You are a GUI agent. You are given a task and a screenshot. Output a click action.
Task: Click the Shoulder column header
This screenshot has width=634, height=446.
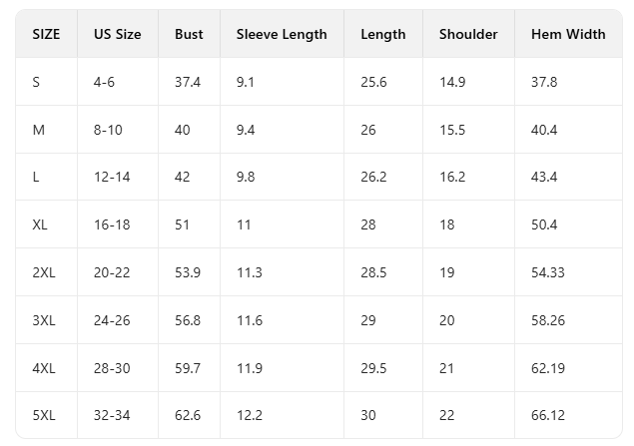468,34
